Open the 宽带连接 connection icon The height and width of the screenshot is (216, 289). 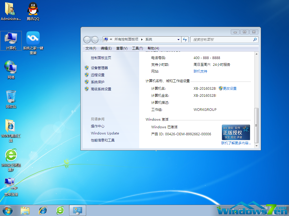pyautogui.click(x=11, y=186)
